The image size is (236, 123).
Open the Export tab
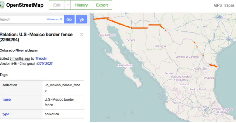[x=102, y=5]
